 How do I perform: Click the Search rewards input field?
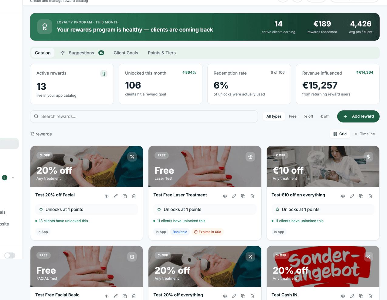pos(144,116)
